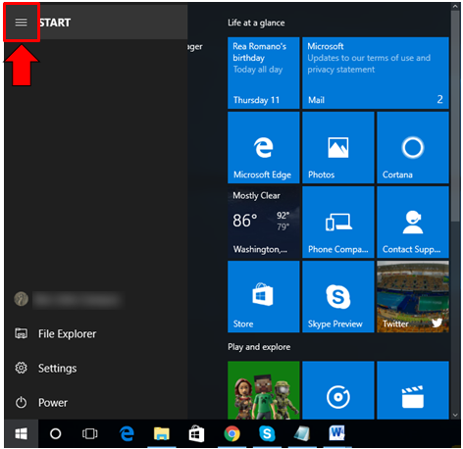Launch Google Chrome from the taskbar

coord(231,433)
